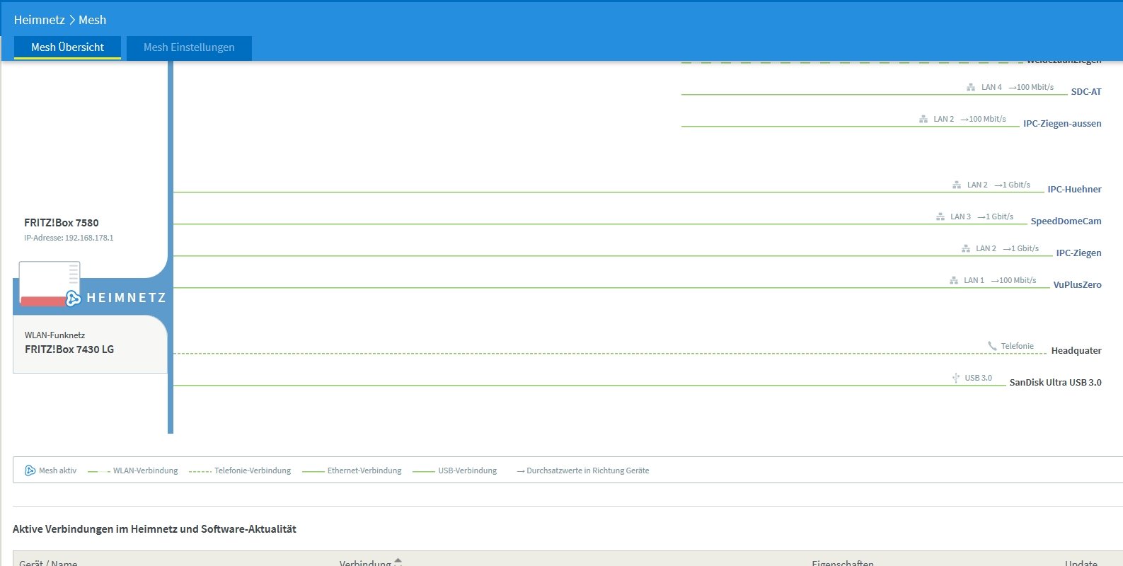Click the USB-Verbindung legend entry
The height and width of the screenshot is (566, 1123).
pos(467,470)
